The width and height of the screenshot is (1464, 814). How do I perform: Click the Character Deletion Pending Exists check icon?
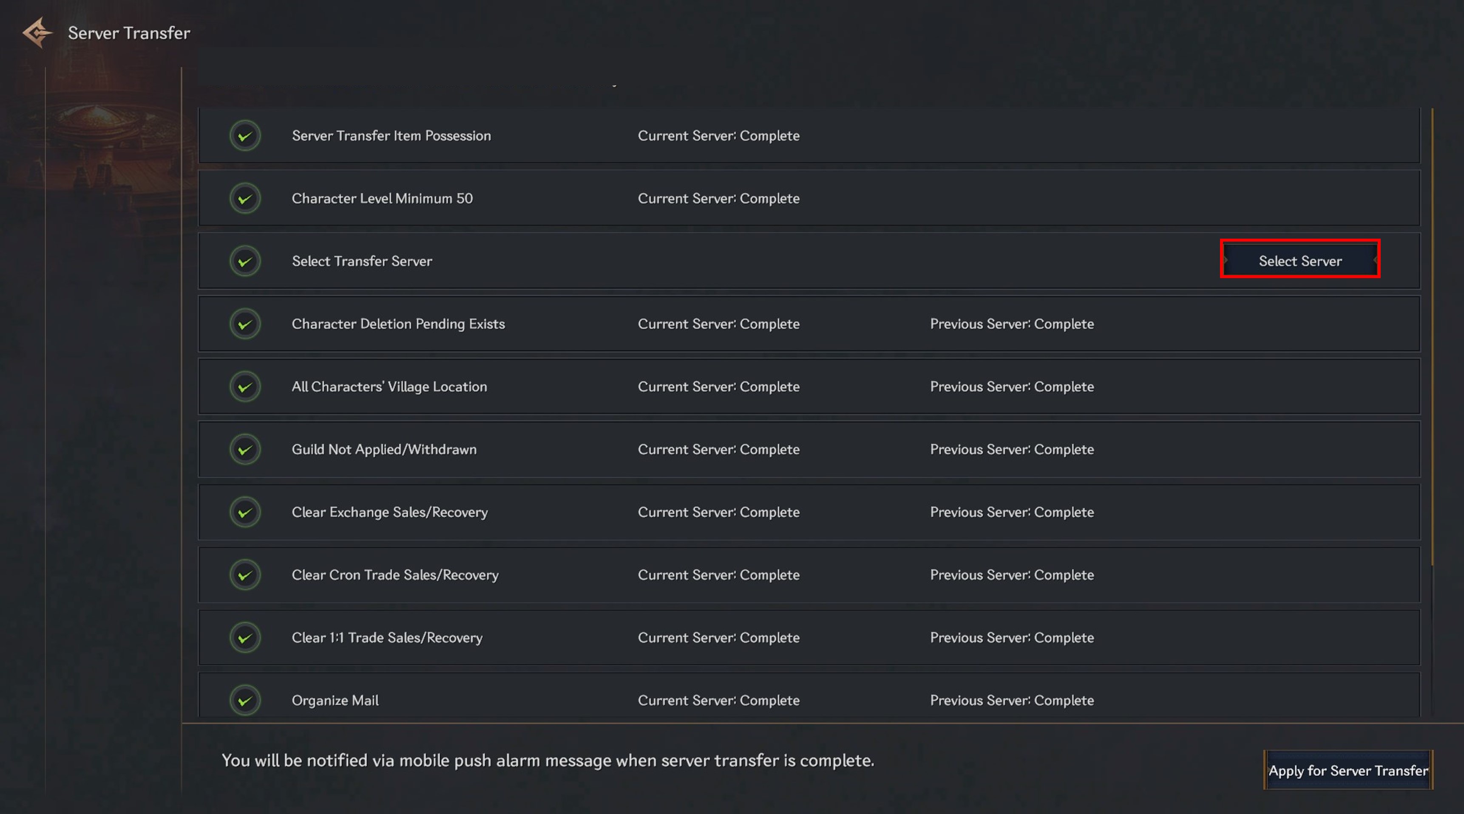point(245,324)
